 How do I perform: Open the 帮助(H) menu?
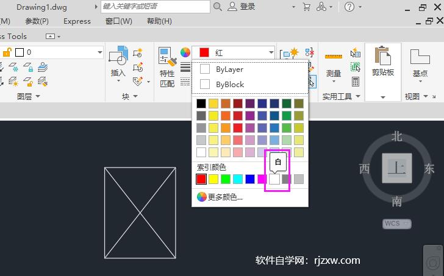tap(159, 21)
